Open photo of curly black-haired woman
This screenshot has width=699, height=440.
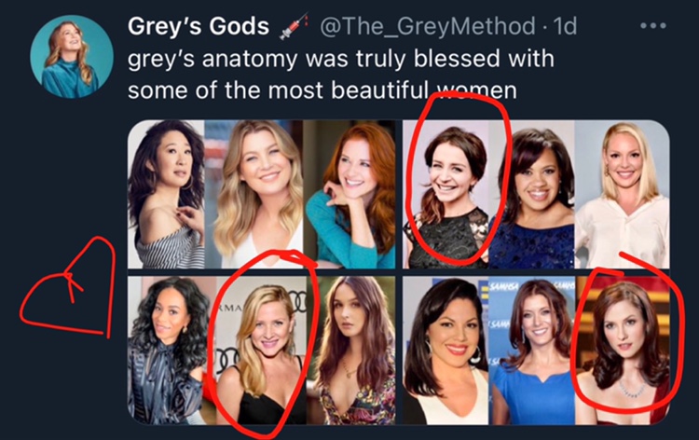[x=165, y=350]
